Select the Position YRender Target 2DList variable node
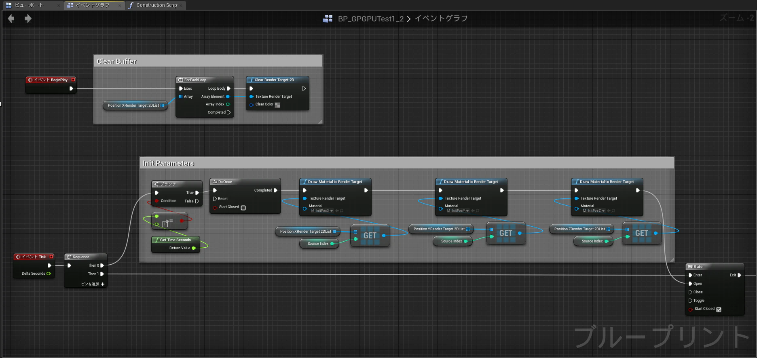Image resolution: width=757 pixels, height=358 pixels. click(442, 229)
